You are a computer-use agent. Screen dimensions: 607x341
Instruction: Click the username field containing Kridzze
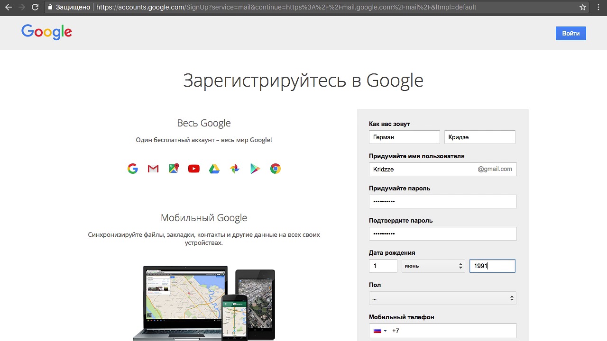[442, 169]
